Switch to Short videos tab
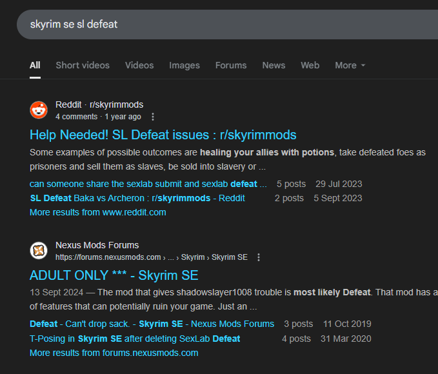Image resolution: width=438 pixels, height=374 pixels. (83, 65)
